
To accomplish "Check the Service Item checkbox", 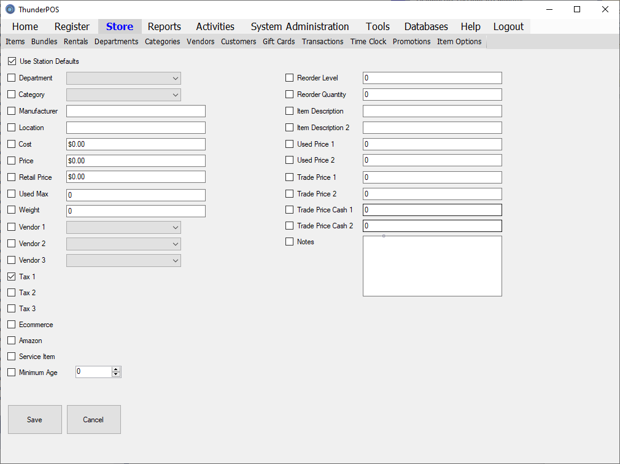I will [12, 357].
